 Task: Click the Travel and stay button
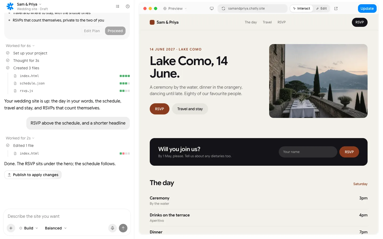click(x=190, y=109)
